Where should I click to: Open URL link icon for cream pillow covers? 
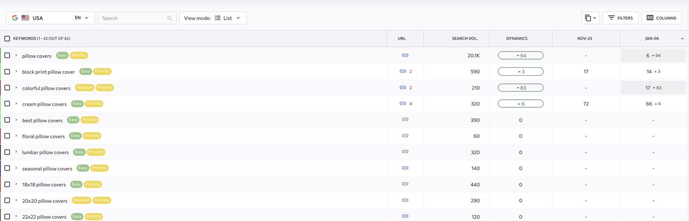[402, 104]
